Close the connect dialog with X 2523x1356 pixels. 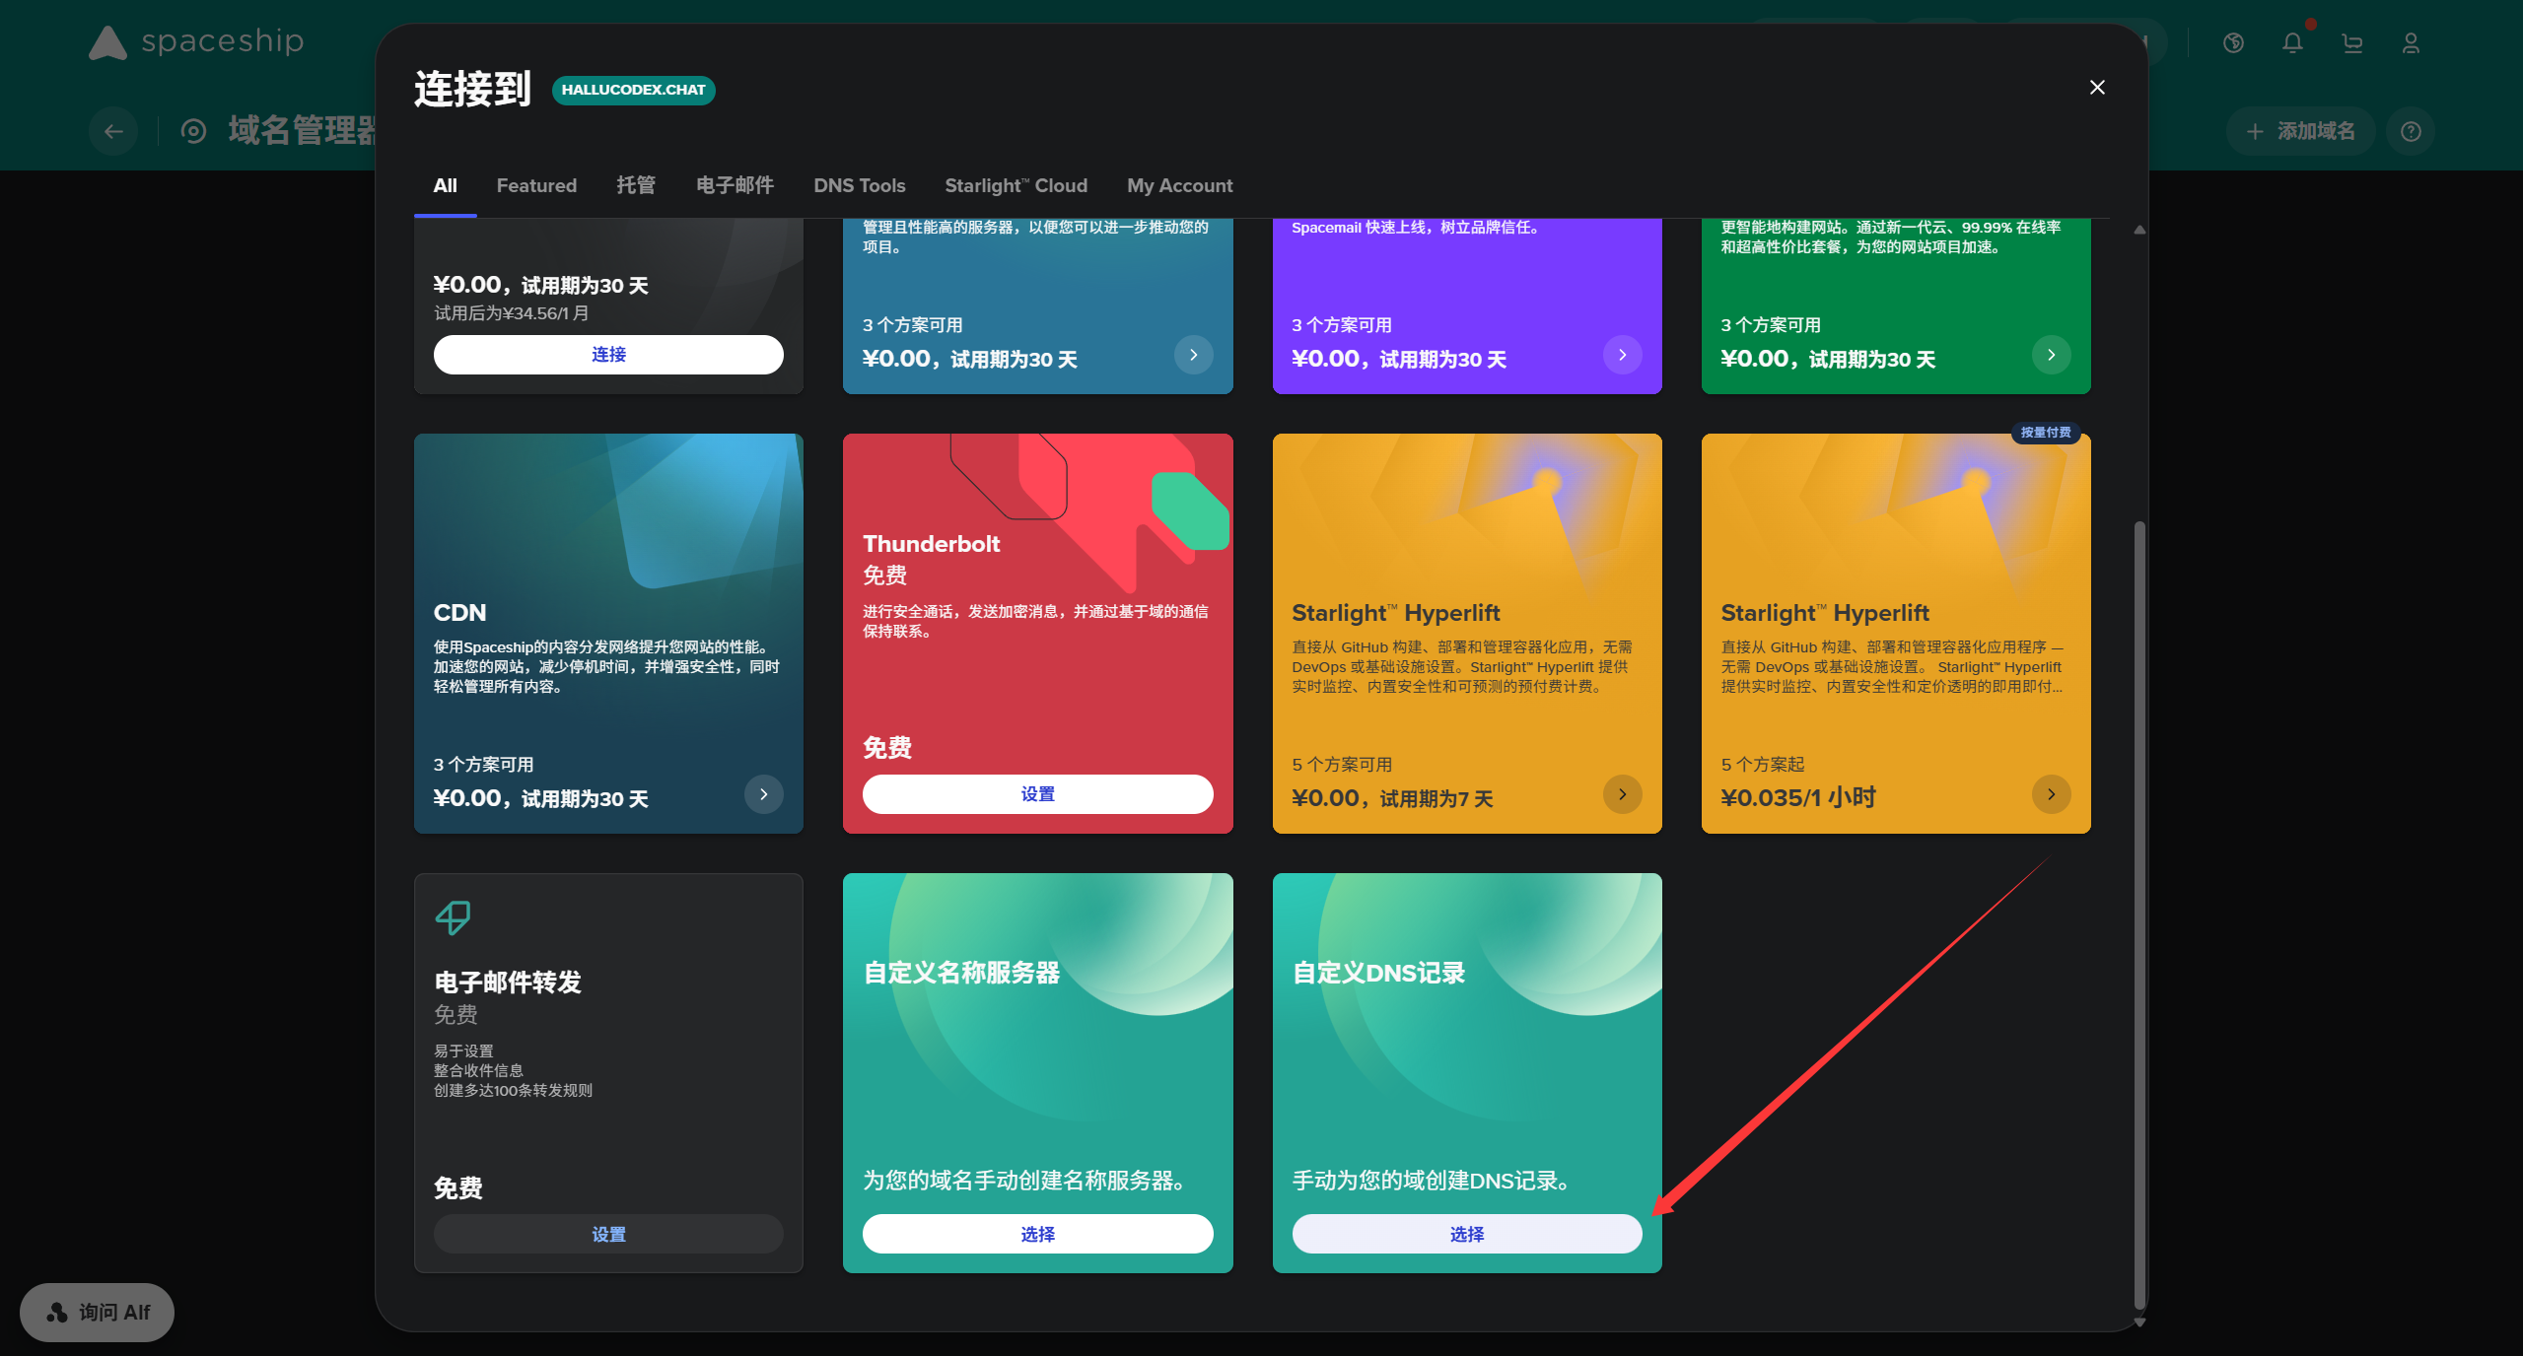(2097, 88)
